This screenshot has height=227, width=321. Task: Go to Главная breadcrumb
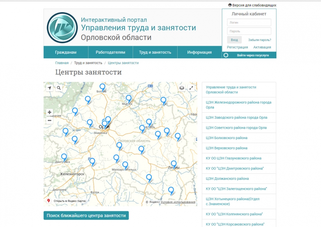62,63
